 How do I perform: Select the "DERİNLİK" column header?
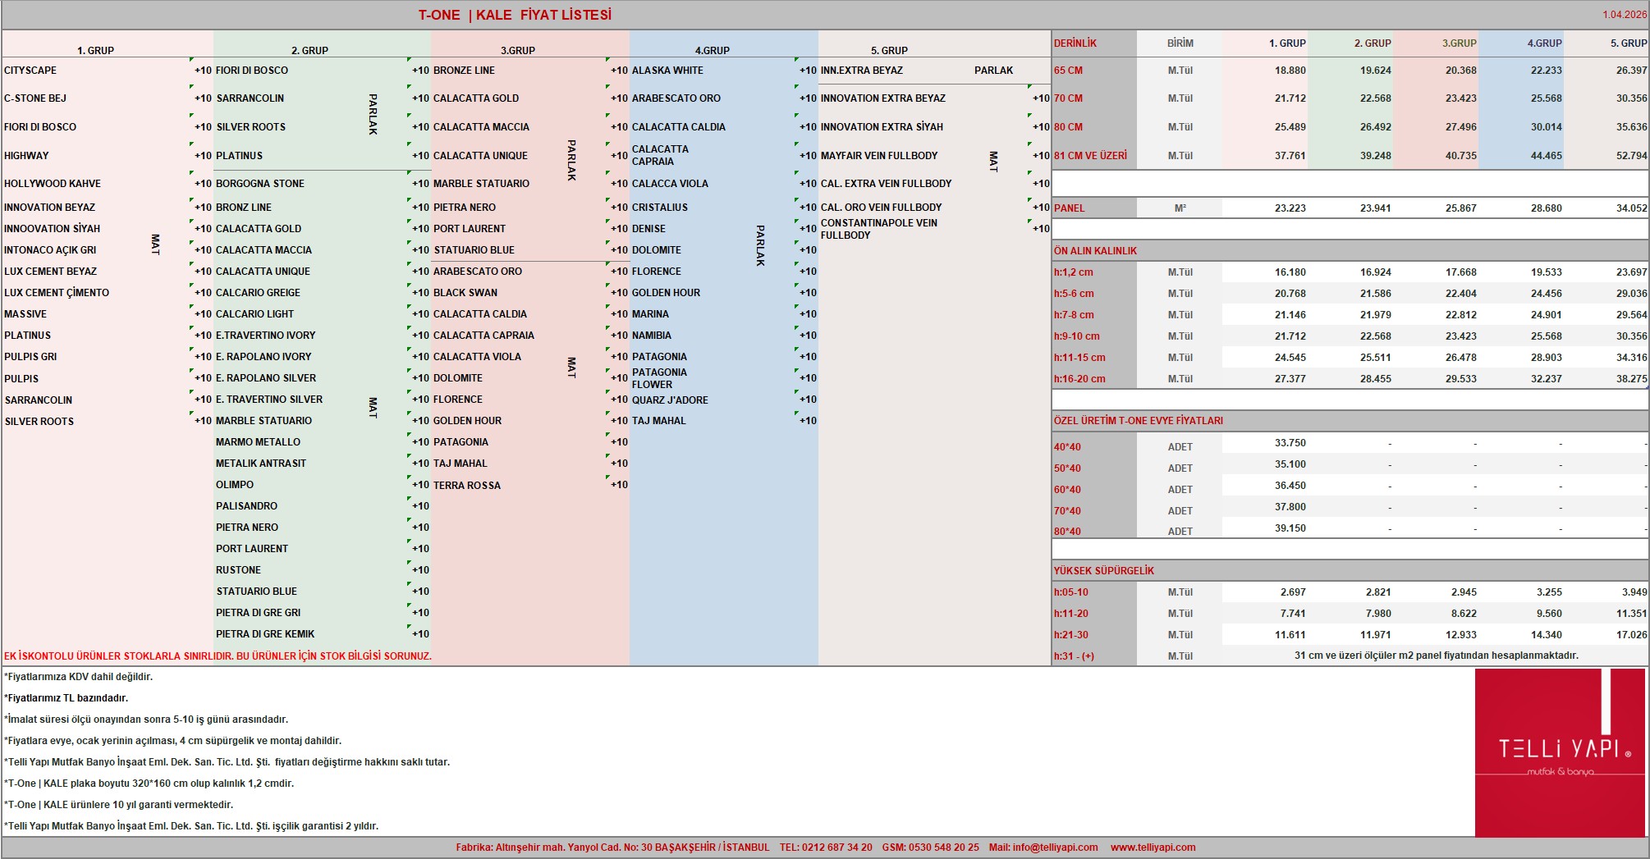(1075, 43)
